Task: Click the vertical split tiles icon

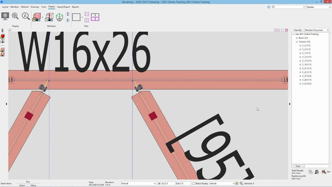Action: point(87,20)
